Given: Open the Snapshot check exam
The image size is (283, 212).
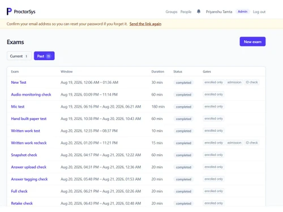Looking at the screenshot, I should (24, 155).
